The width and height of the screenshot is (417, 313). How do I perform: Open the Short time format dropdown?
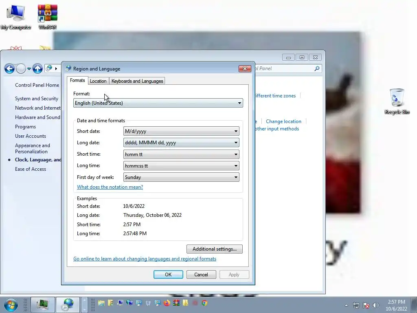pos(181,154)
